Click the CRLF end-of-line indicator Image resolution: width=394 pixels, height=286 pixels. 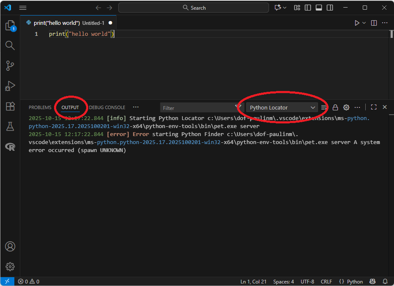click(x=326, y=281)
